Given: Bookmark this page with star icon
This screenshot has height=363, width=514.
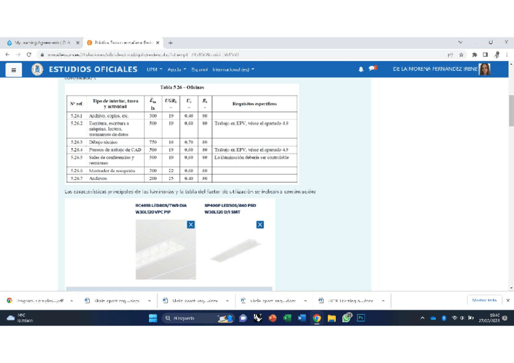Looking at the screenshot, I should click(x=462, y=55).
